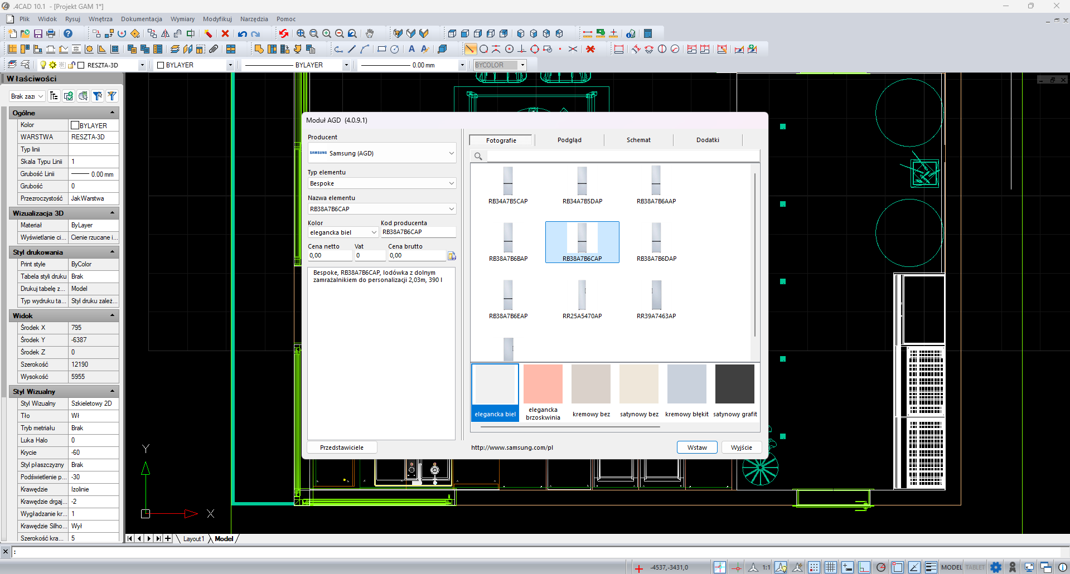Screen dimensions: 1070x574
Task: Select the Pan hand tool
Action: click(x=369, y=33)
